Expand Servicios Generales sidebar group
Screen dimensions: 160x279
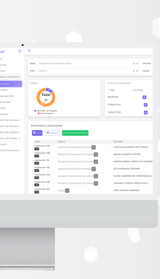pos(10,150)
